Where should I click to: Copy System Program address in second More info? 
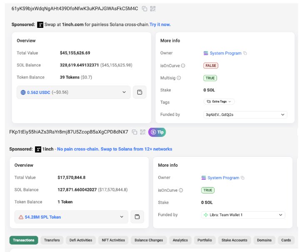pos(242,178)
